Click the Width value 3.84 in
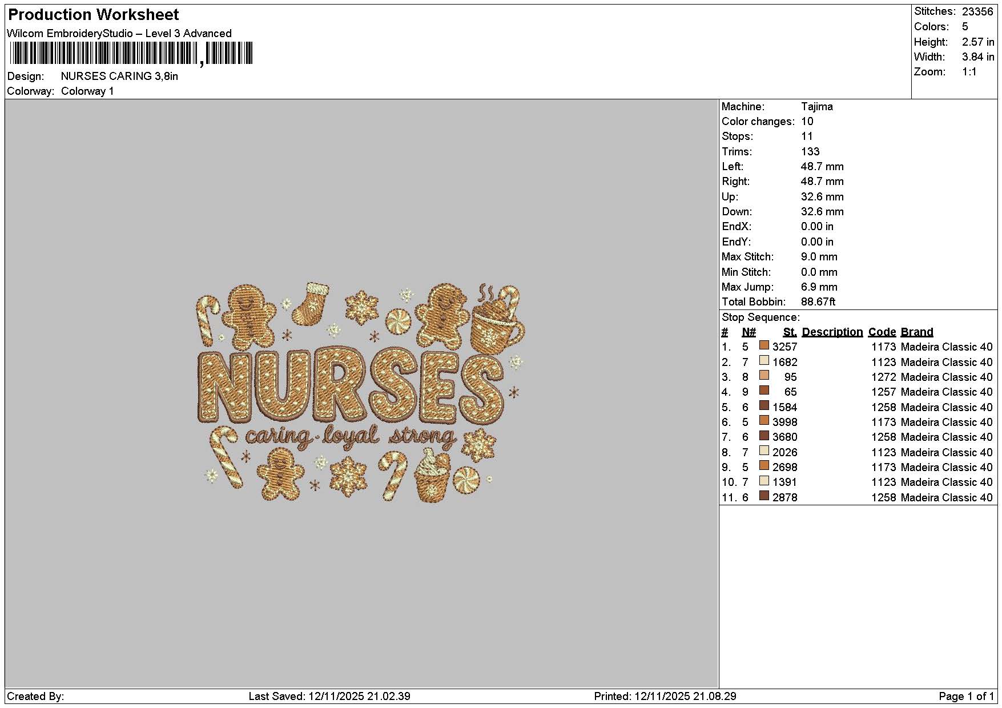 point(978,57)
